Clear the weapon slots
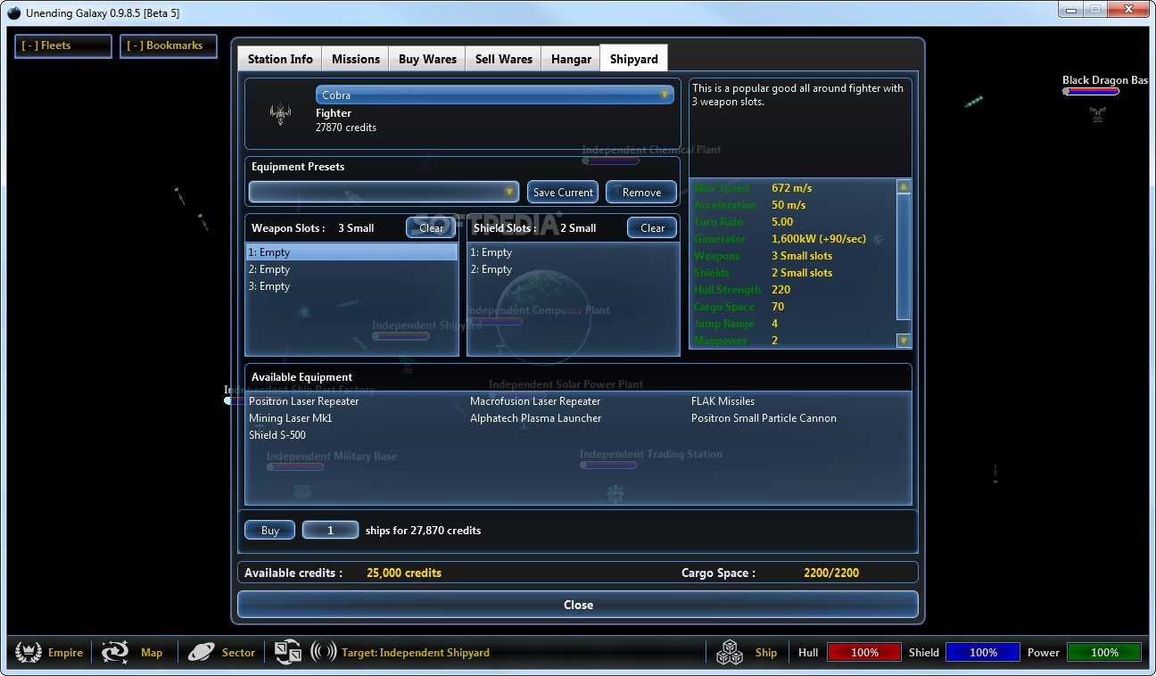 (431, 227)
